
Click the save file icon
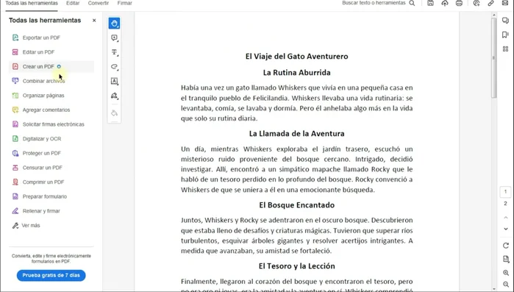[430, 3]
